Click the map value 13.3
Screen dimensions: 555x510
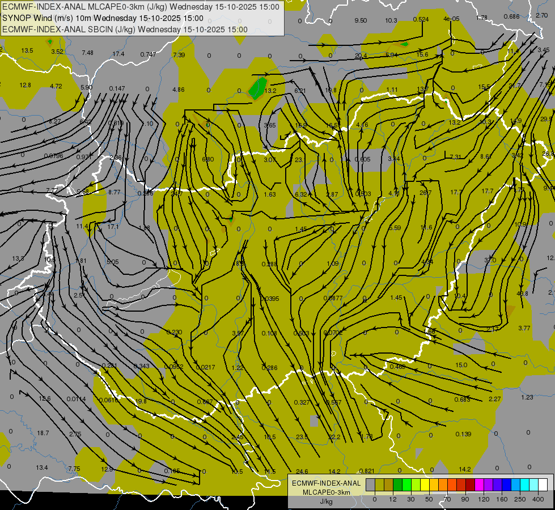click(x=18, y=258)
